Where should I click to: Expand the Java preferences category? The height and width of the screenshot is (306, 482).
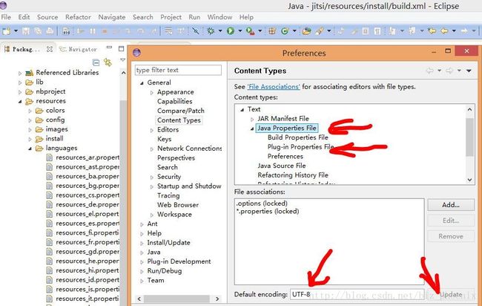click(x=142, y=253)
